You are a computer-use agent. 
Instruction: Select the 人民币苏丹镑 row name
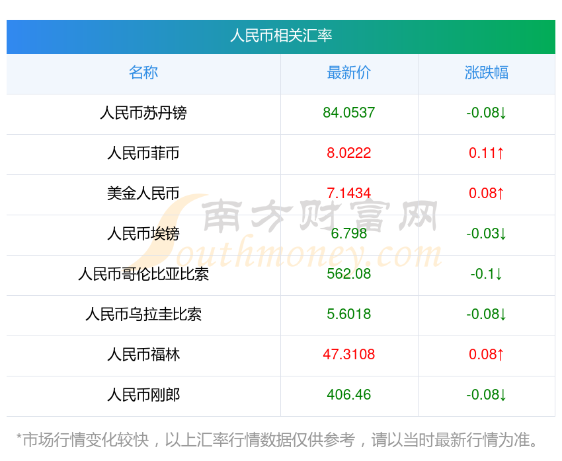pyautogui.click(x=143, y=113)
